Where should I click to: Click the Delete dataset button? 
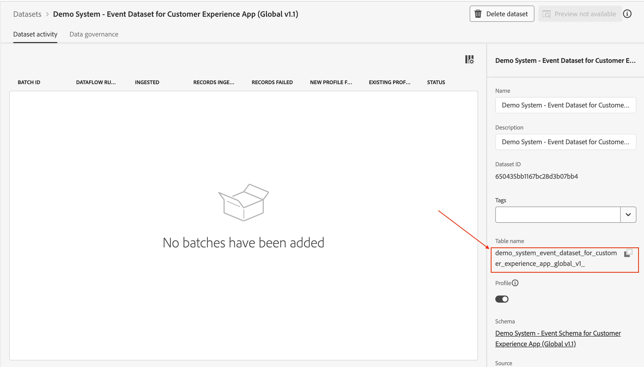502,14
